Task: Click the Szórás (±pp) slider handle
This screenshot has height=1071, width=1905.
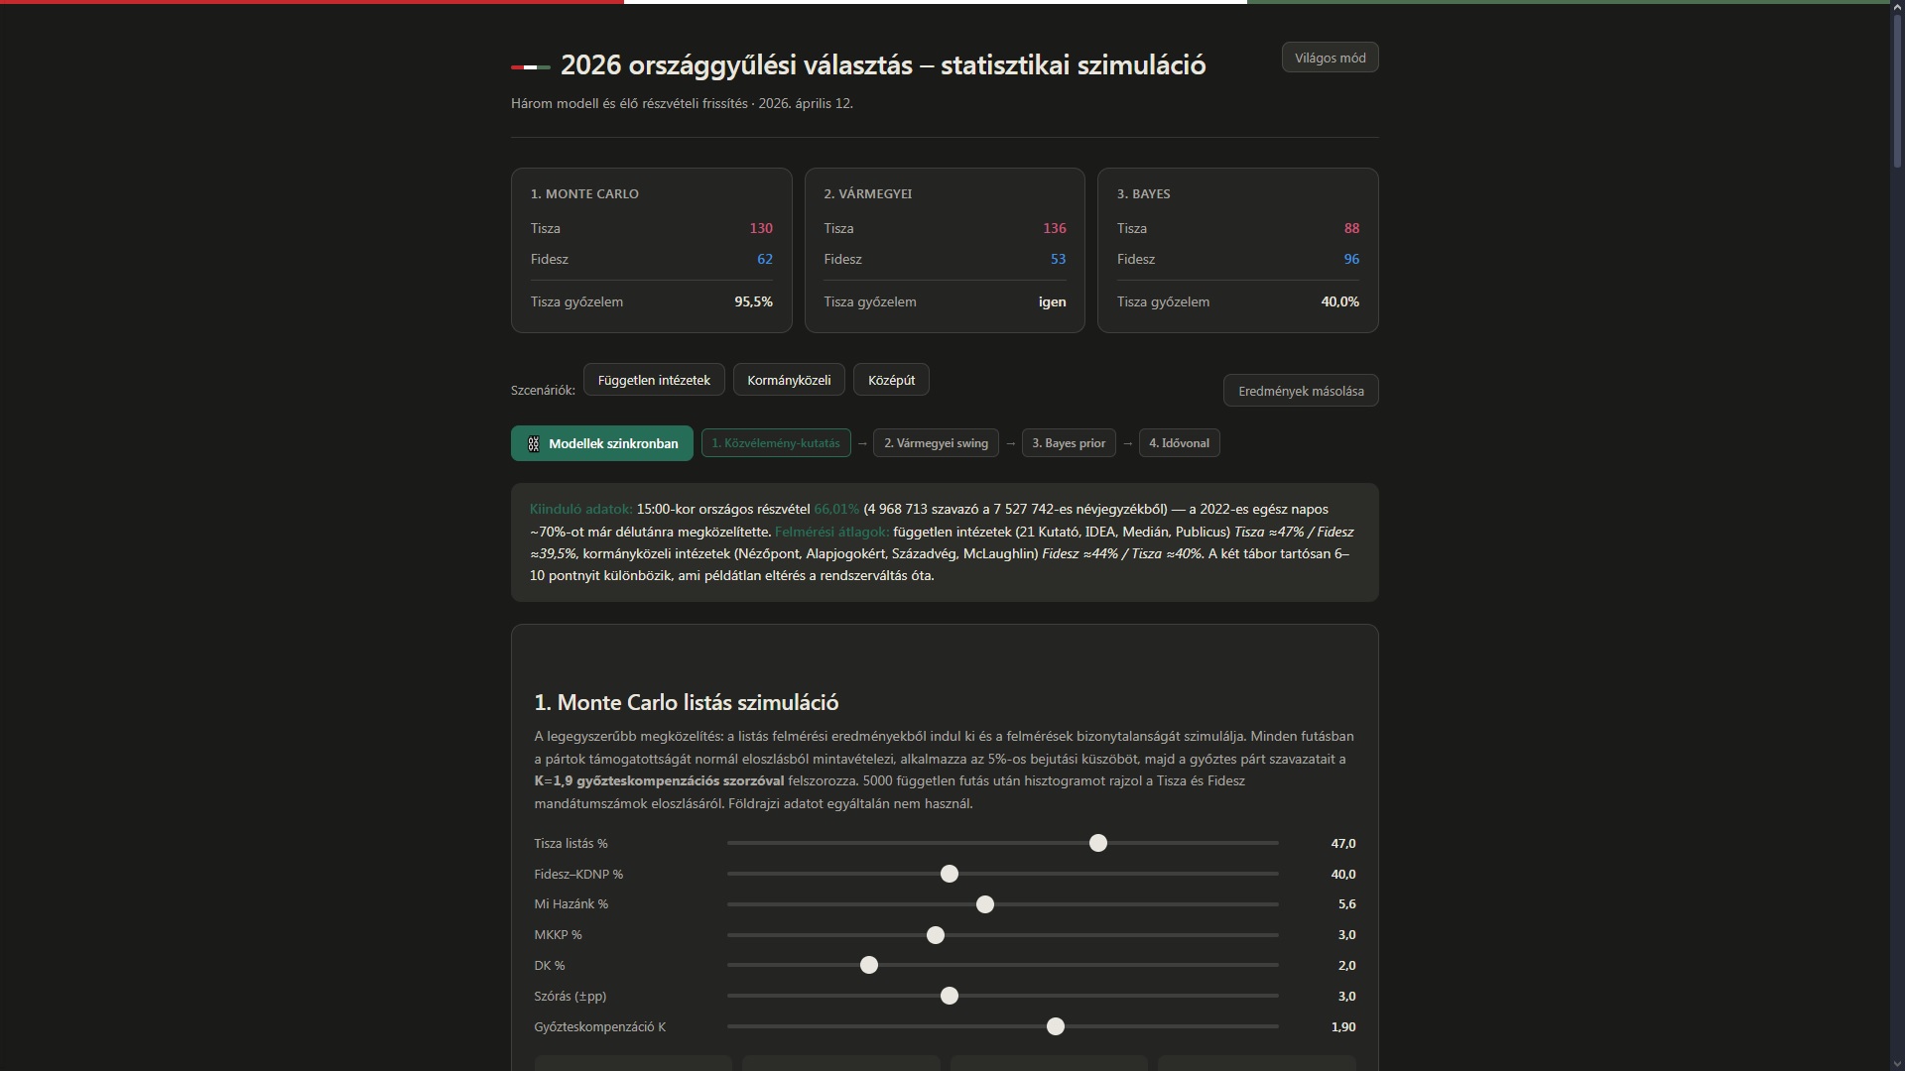Action: 950,996
